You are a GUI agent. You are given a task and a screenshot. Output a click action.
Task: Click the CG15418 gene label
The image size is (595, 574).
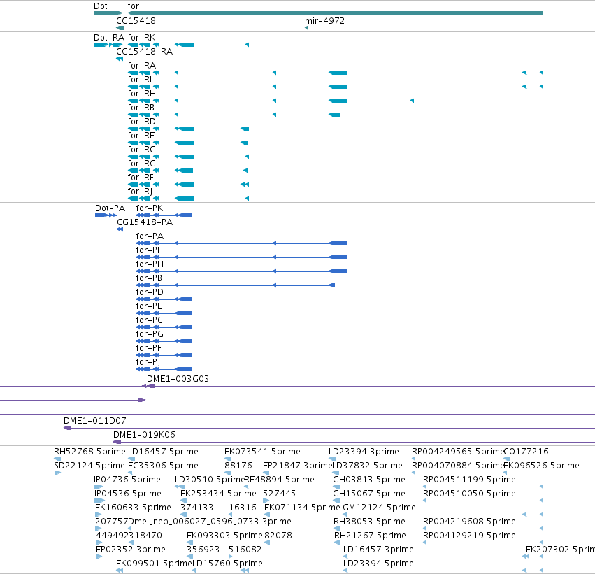click(136, 20)
